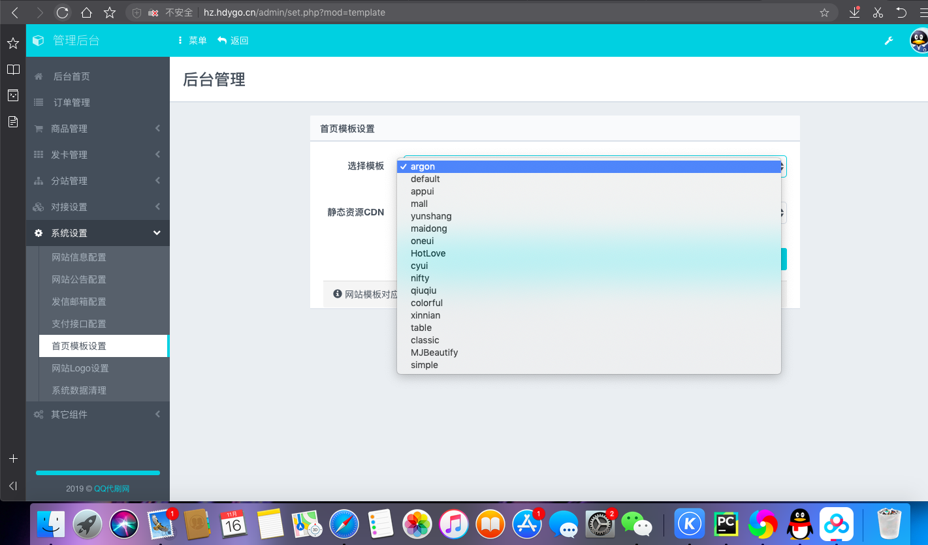
Task: Click the browser reload icon
Action: (x=62, y=12)
